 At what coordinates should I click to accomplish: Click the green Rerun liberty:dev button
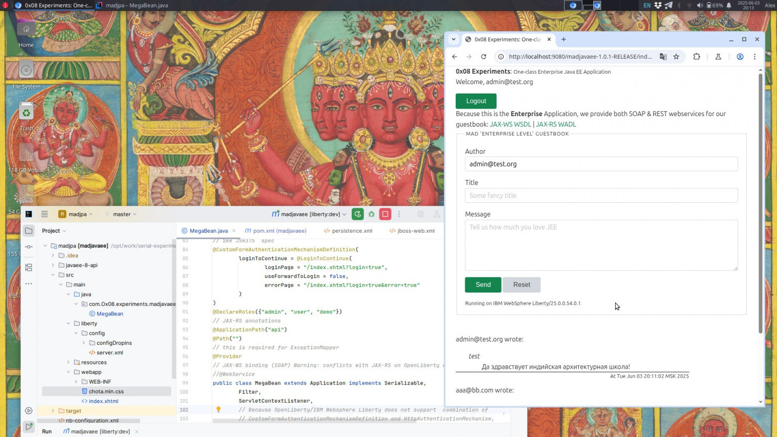[358, 214]
